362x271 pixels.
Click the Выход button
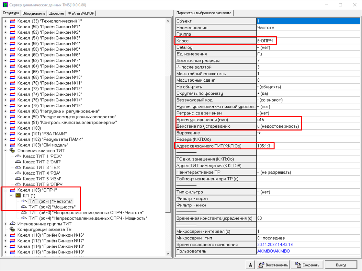(x=341, y=265)
